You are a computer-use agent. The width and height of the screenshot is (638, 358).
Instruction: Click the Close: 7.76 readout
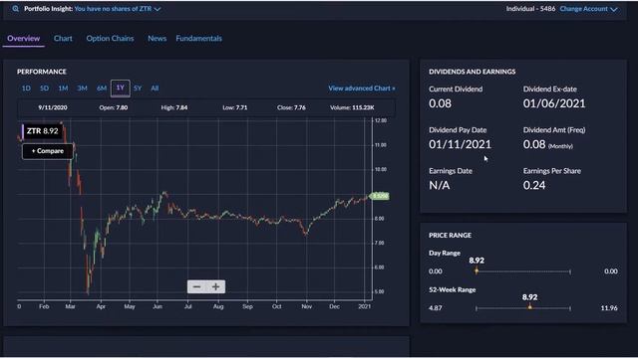291,107
